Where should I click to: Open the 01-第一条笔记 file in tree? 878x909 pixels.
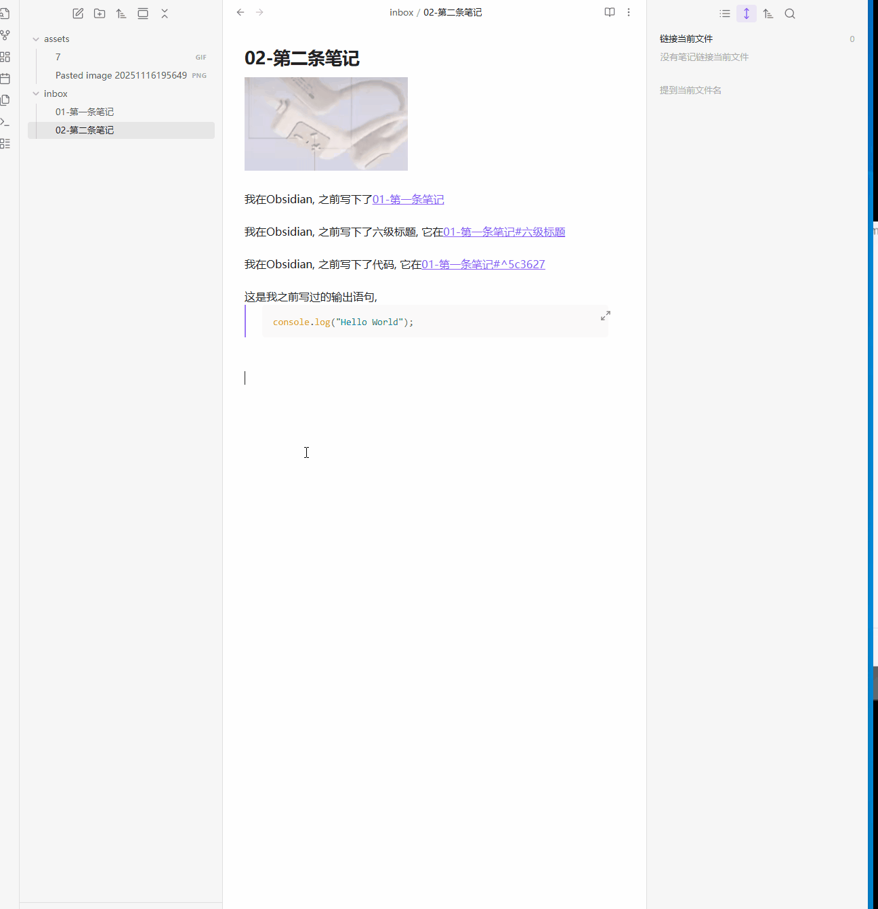click(x=85, y=112)
